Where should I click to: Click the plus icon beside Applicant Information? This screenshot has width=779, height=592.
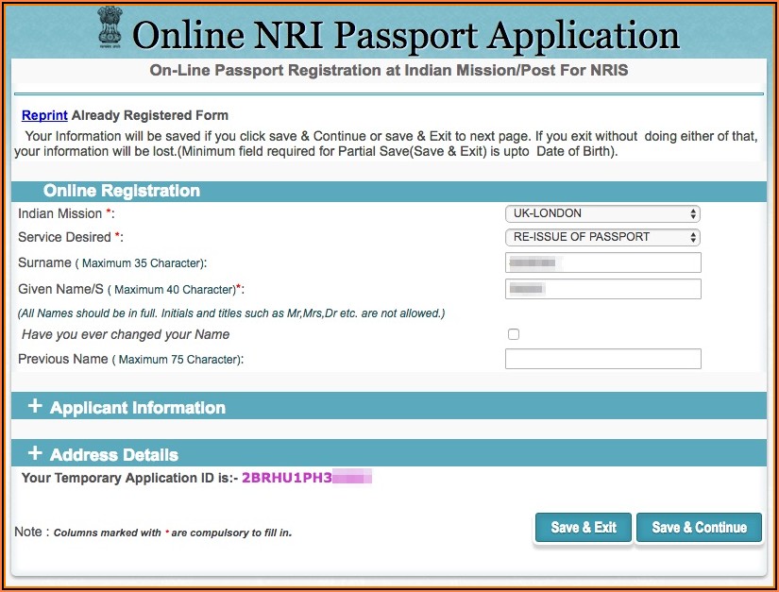(x=35, y=407)
